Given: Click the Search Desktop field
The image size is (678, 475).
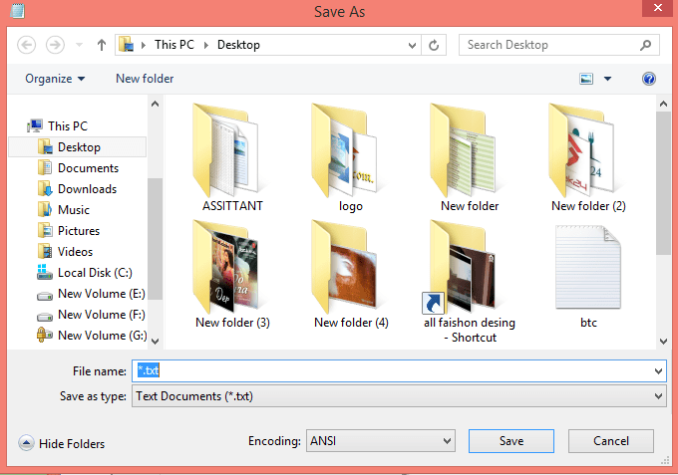Looking at the screenshot, I should point(558,45).
